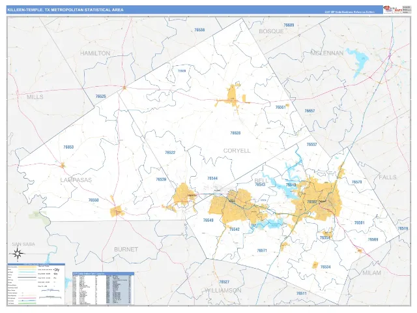The width and height of the screenshot is (417, 313).
Task: Click the pink highway line legend swatch
Action: pyautogui.click(x=27, y=298)
